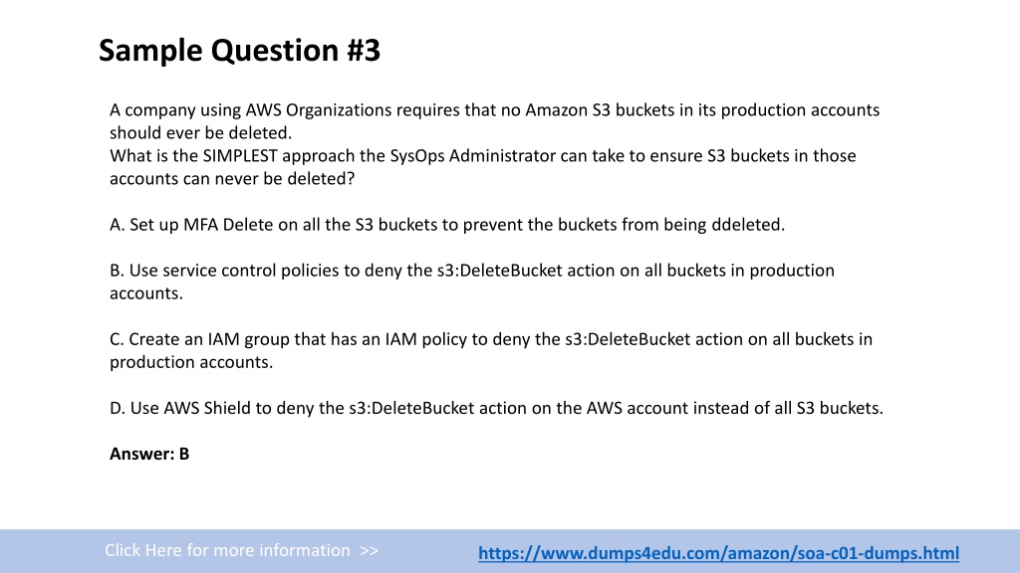Choose option B about service control policies
This screenshot has width=1020, height=573.
pos(471,282)
